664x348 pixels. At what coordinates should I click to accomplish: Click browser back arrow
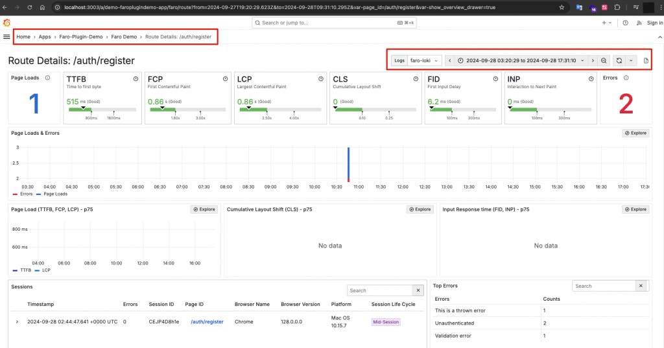coord(5,7)
